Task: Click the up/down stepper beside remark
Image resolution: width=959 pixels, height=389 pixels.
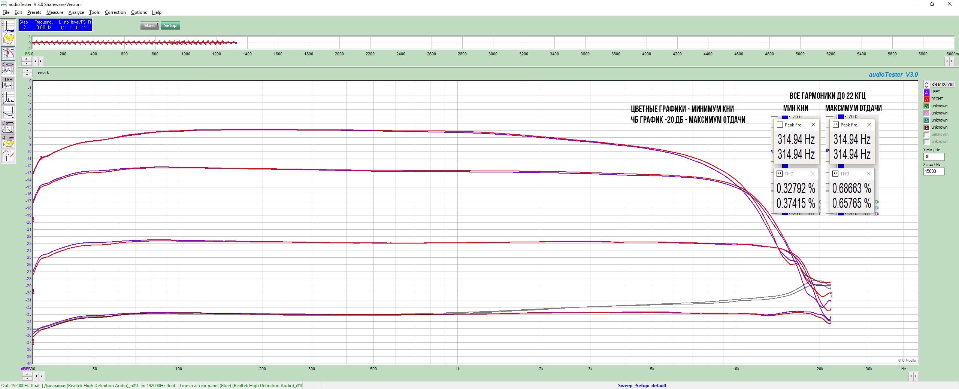Action: [x=27, y=73]
